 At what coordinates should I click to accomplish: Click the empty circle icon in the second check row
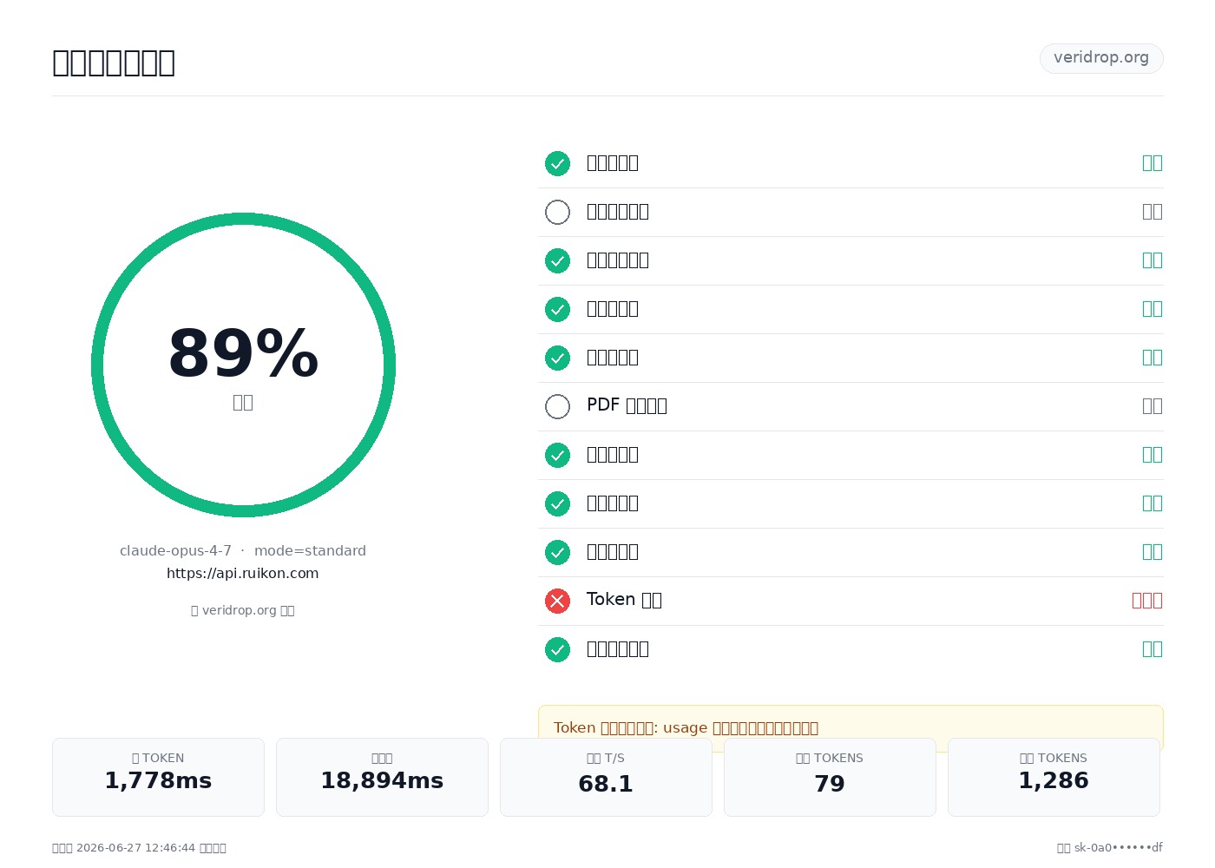coord(557,212)
